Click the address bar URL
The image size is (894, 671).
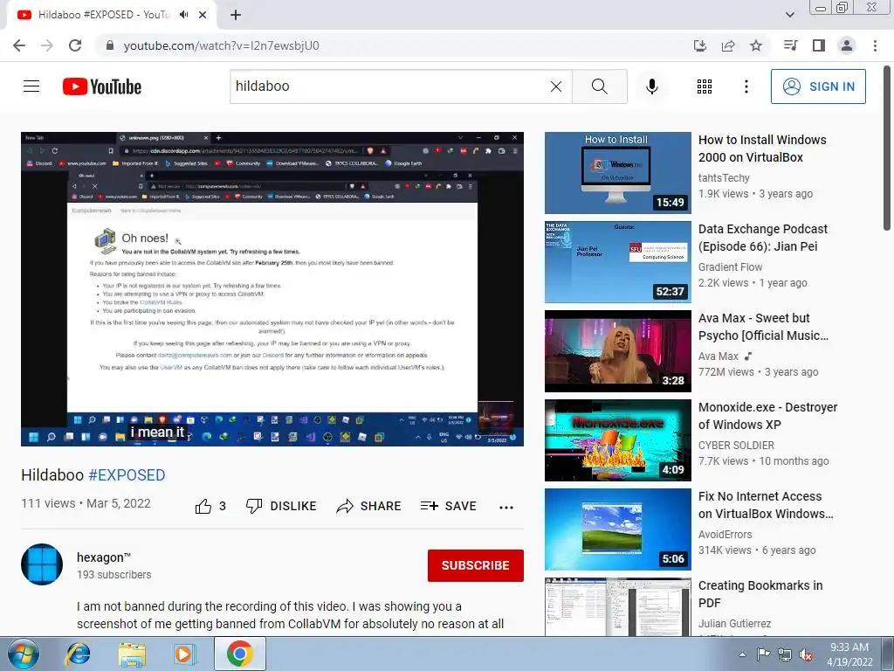point(221,45)
